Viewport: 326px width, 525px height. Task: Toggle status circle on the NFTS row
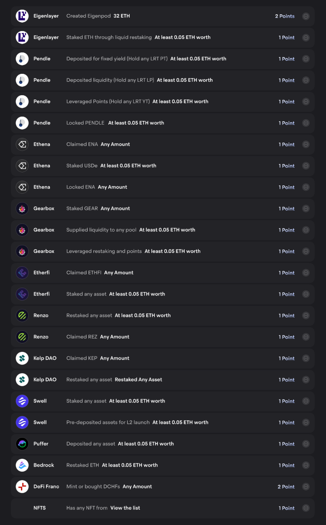tap(306, 508)
